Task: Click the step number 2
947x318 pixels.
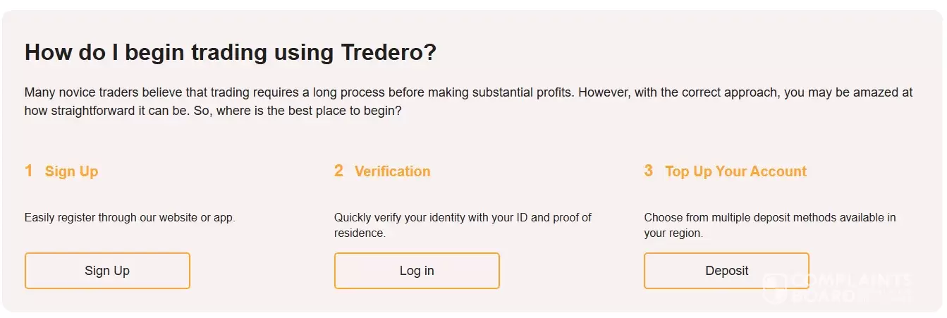Action: tap(338, 171)
